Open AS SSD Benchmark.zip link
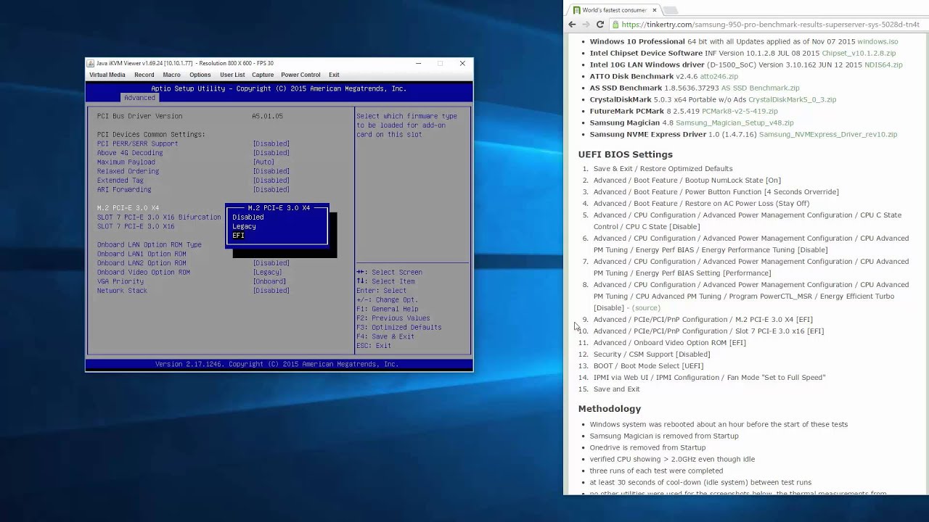Viewport: 929px width, 522px height. tap(760, 88)
